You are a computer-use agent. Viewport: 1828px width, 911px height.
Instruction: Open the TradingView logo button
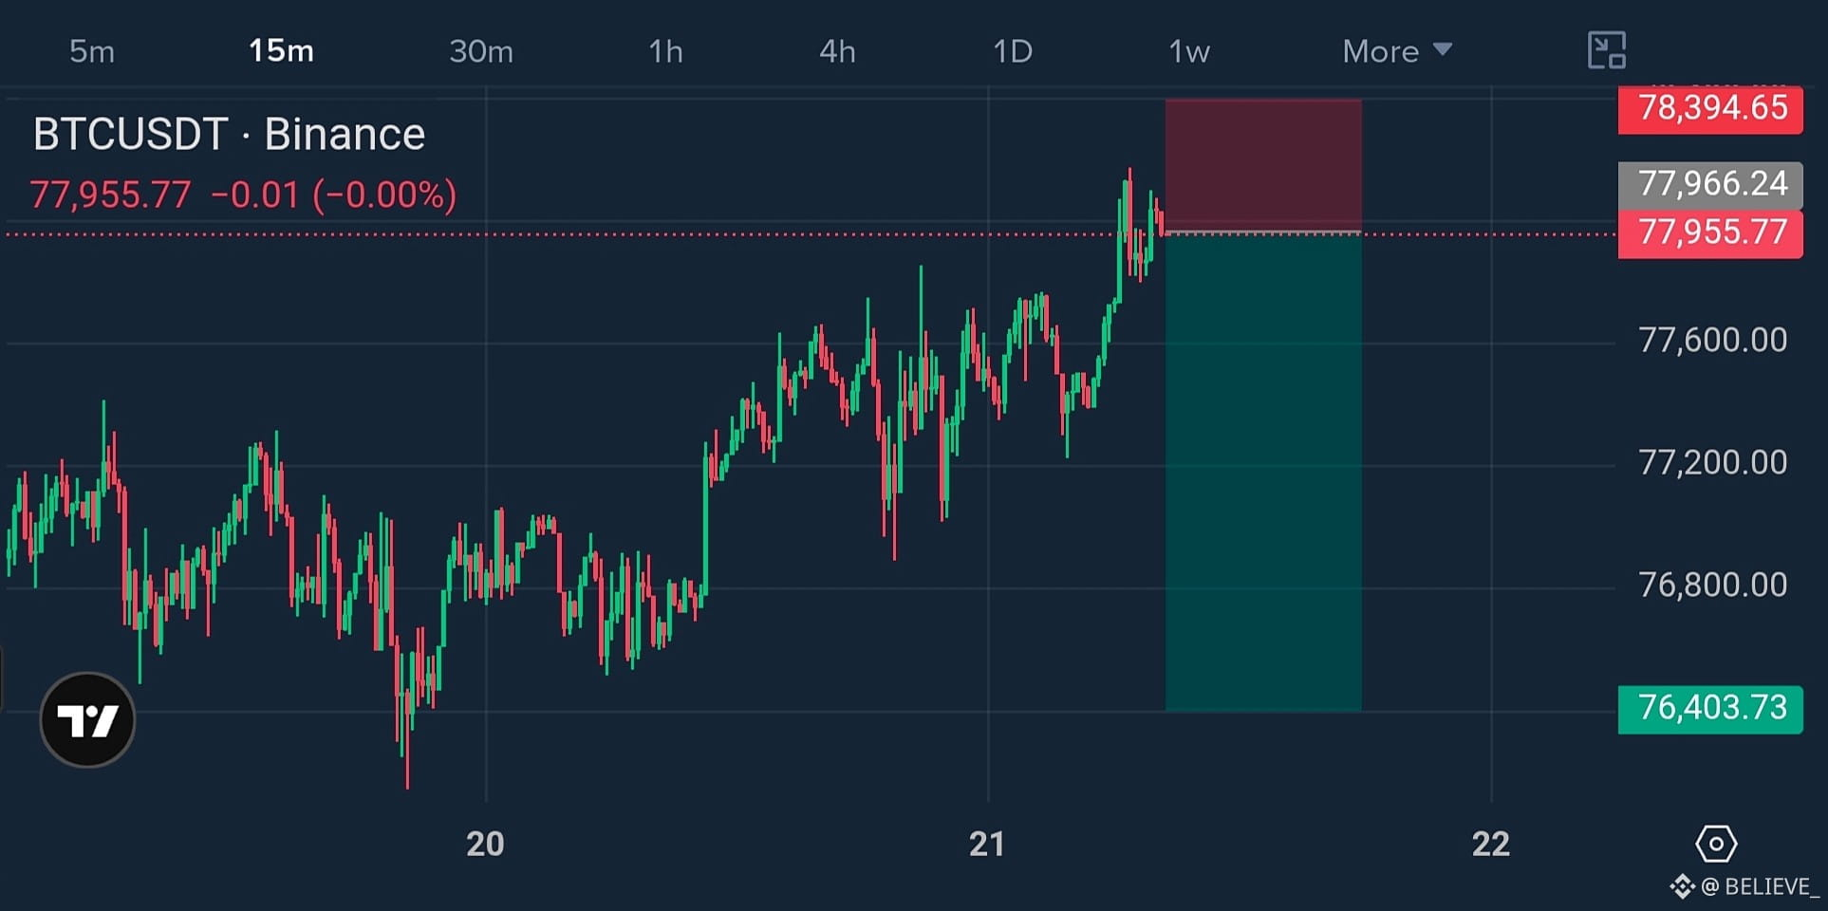[87, 720]
